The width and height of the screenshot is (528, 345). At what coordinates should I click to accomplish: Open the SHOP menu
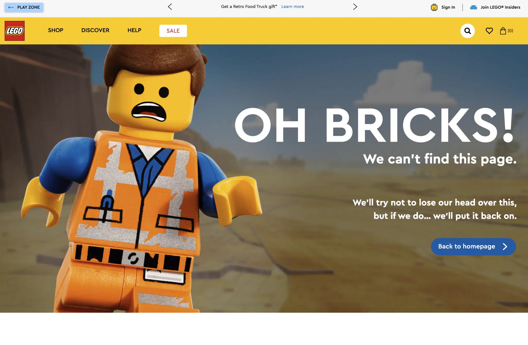click(56, 30)
